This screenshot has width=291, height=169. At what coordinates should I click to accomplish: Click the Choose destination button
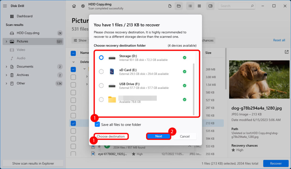111,136
